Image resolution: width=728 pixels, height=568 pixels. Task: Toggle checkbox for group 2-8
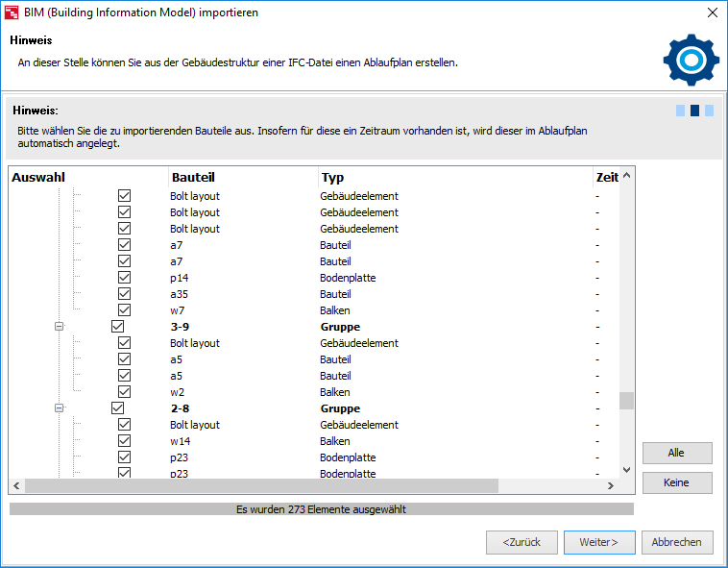point(118,408)
